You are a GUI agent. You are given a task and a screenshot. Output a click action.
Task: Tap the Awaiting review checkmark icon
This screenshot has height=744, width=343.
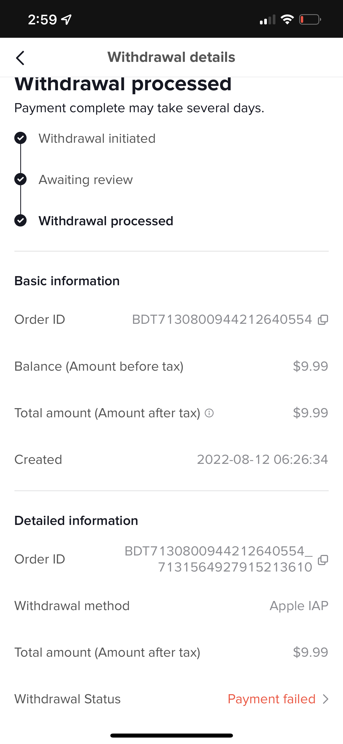pyautogui.click(x=21, y=179)
